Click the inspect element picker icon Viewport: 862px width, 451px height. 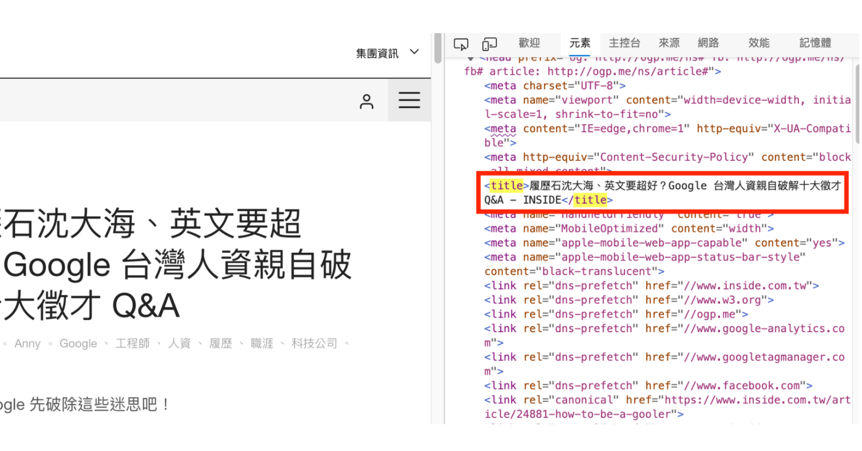461,44
